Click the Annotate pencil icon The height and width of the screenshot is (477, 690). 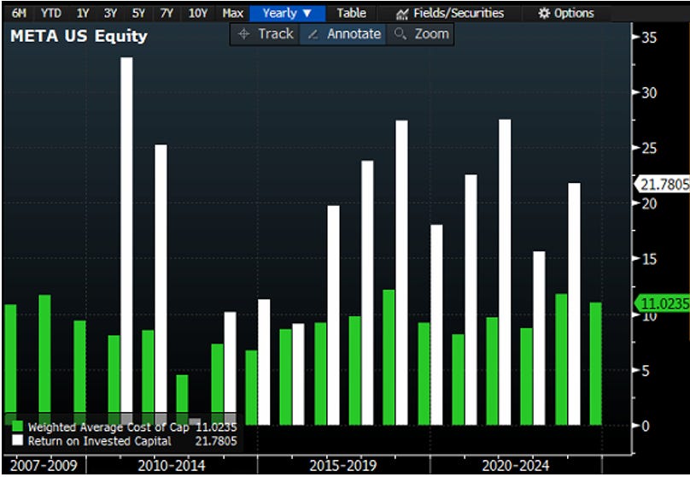pos(313,34)
